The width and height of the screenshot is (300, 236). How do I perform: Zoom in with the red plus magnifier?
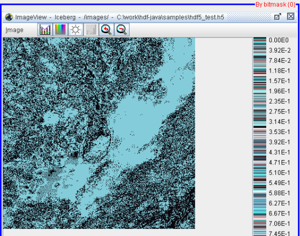(x=106, y=30)
